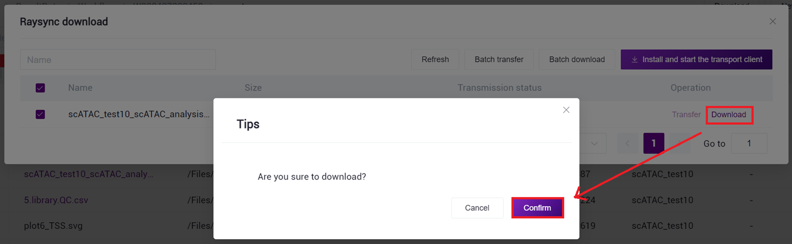Viewport: 792px width, 244px height.
Task: Go to previous page arrow
Action: pos(627,143)
